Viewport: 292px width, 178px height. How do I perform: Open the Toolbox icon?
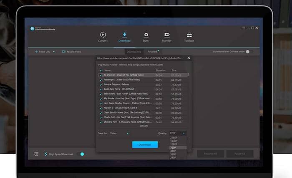[189, 35]
